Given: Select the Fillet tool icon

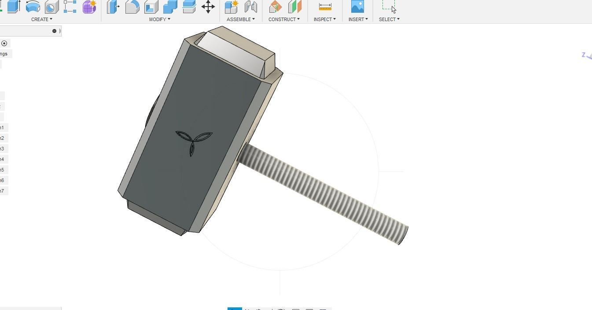Looking at the screenshot, I should click(x=132, y=7).
